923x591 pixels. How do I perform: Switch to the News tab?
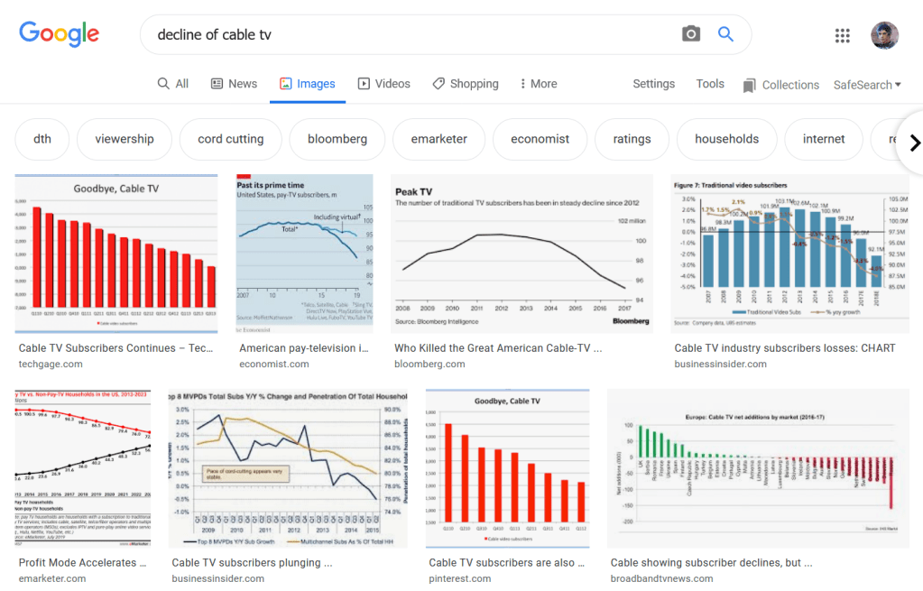(234, 84)
